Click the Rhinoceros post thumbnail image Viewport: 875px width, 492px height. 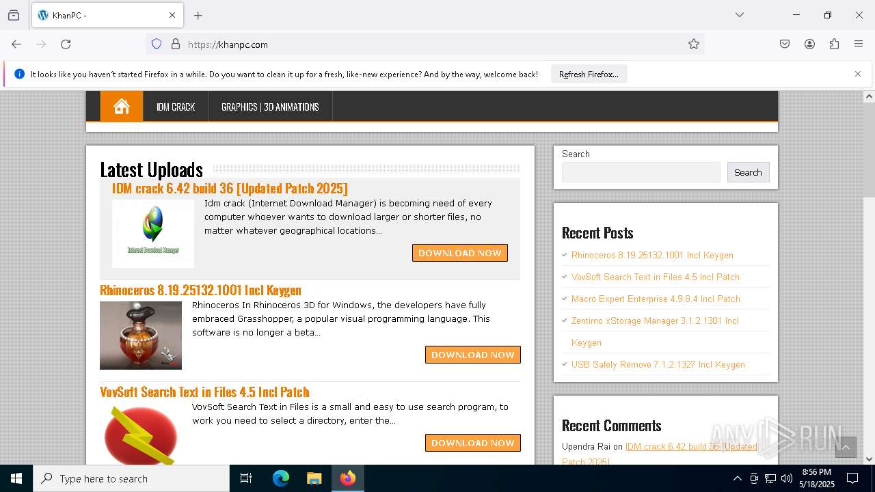click(141, 336)
